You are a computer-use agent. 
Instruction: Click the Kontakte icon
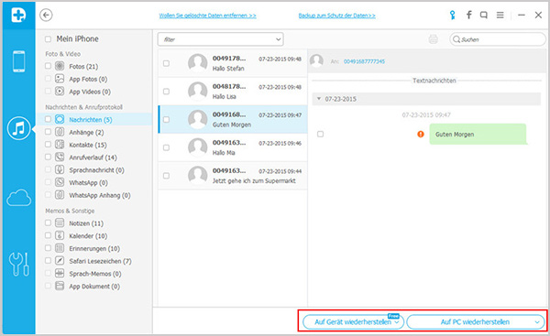tap(60, 145)
